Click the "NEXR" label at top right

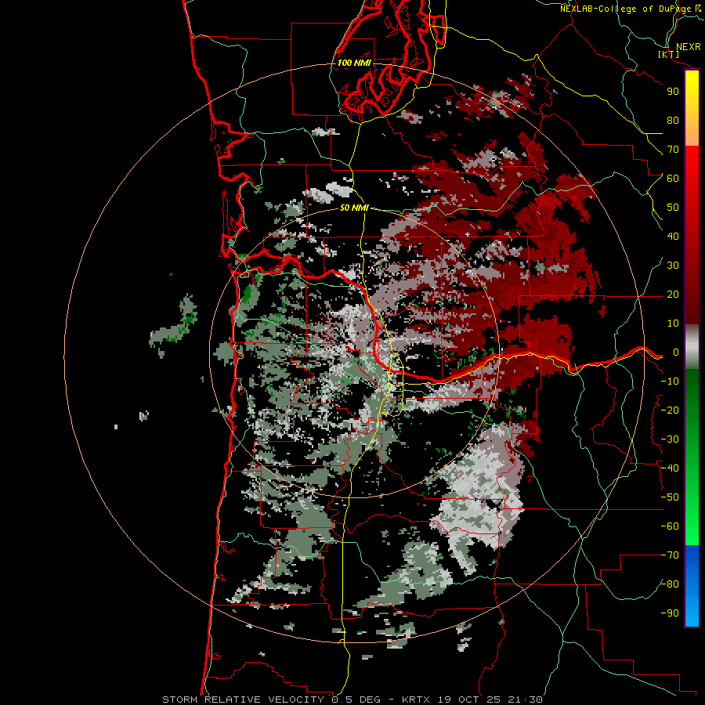[689, 46]
